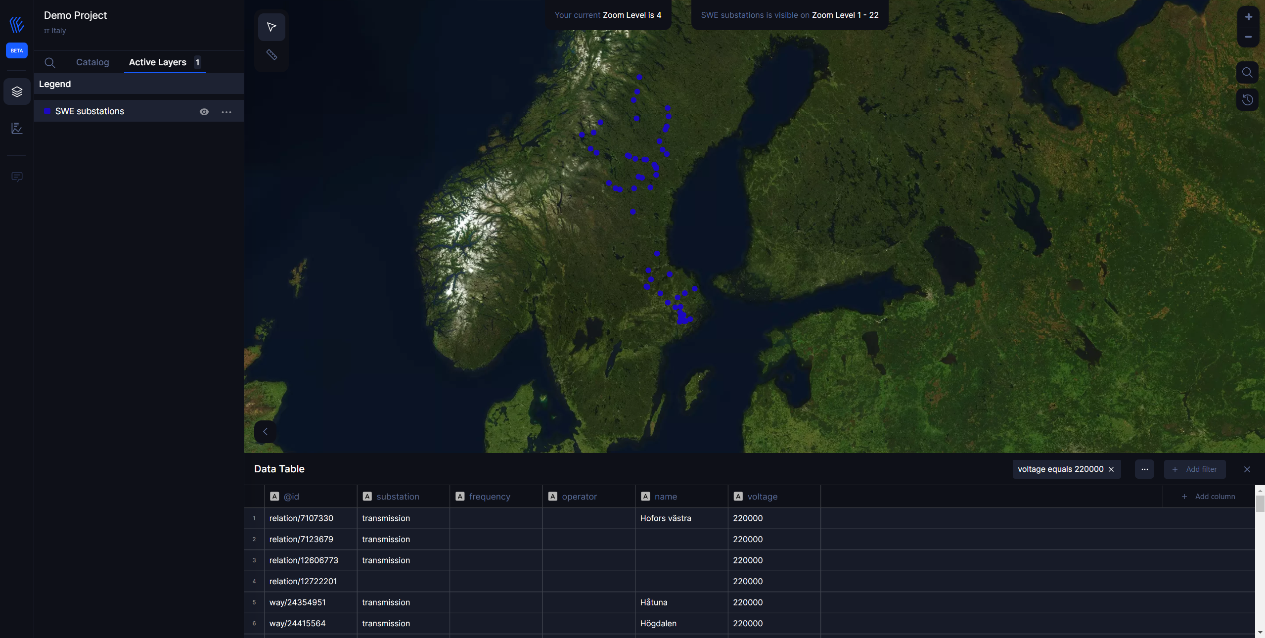Click the three-dot menu for SWE substations

click(x=226, y=111)
